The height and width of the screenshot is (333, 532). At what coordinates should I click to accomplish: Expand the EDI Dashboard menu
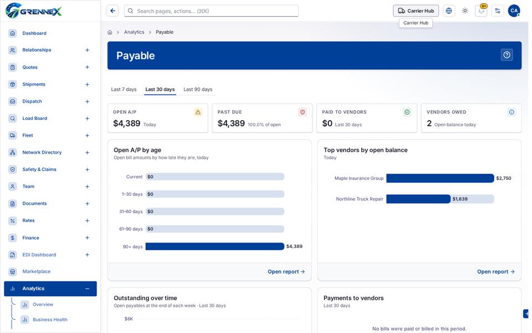(87, 255)
